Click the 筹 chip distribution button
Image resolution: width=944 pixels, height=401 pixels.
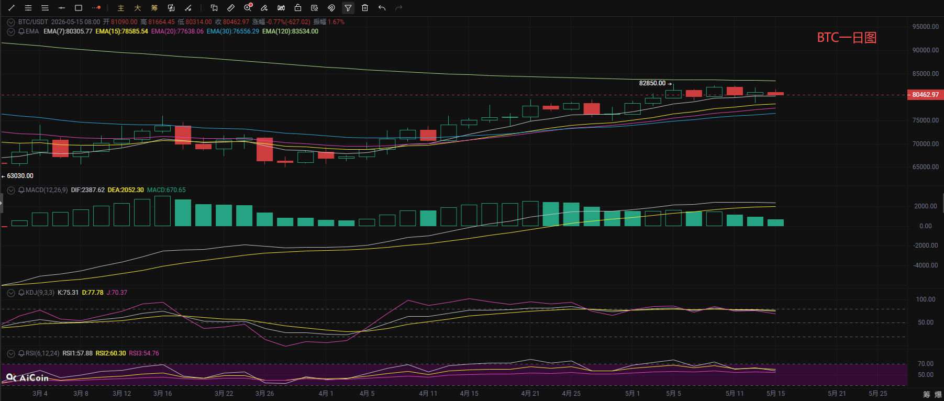click(x=154, y=8)
